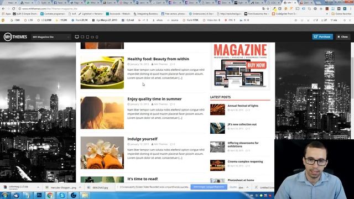Click the eyedropper extension icon

point(274,9)
